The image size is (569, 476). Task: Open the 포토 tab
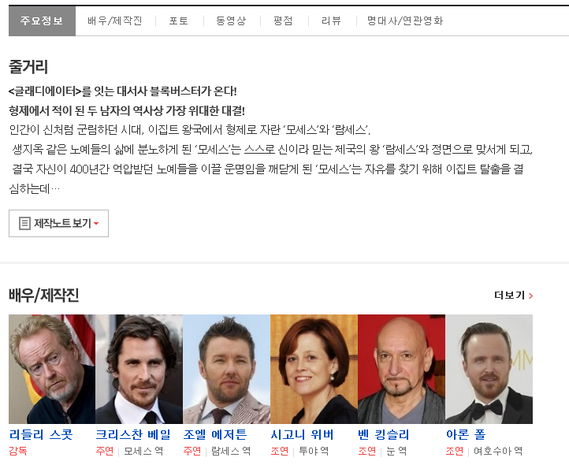pos(179,20)
